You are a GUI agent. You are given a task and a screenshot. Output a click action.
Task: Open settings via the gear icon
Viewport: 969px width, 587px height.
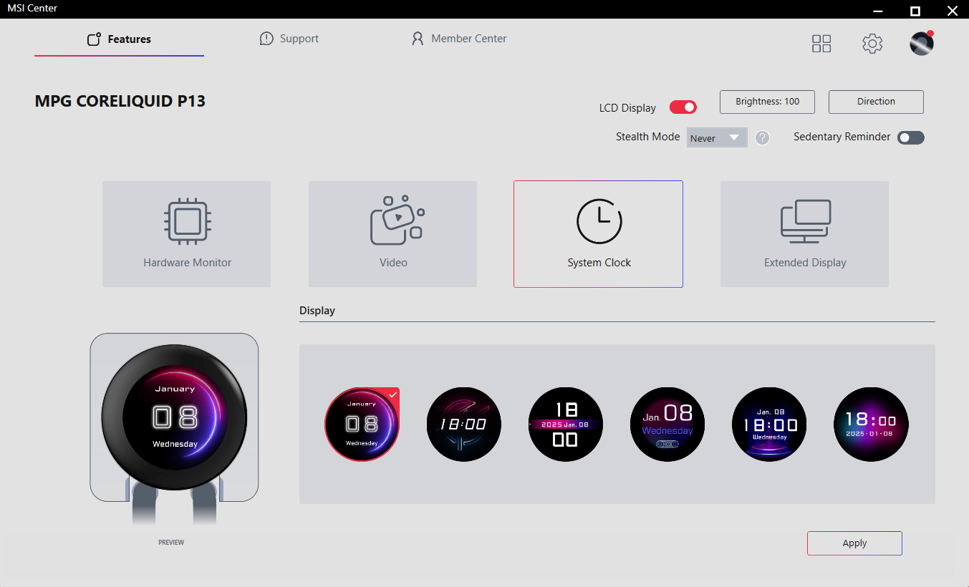point(872,44)
